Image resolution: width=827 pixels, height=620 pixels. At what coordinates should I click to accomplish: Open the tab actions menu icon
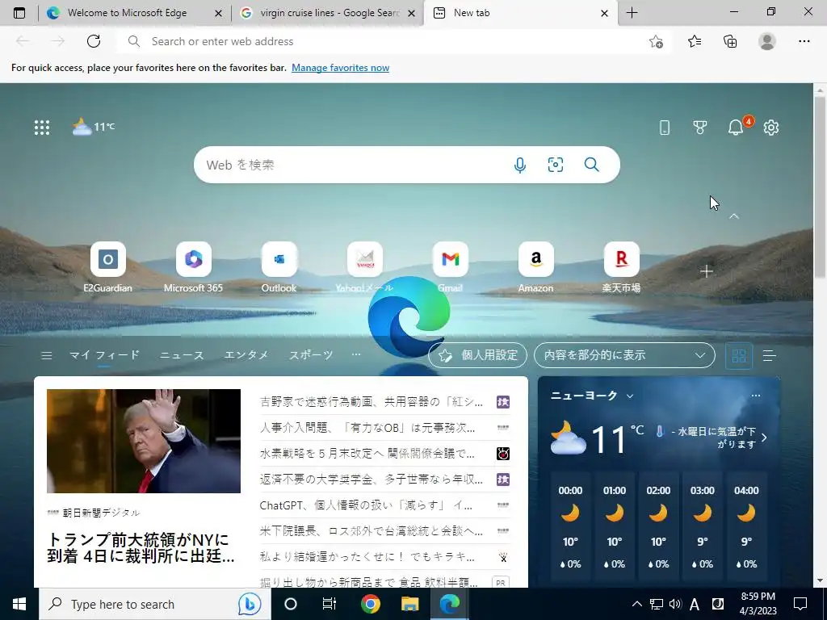tap(19, 13)
